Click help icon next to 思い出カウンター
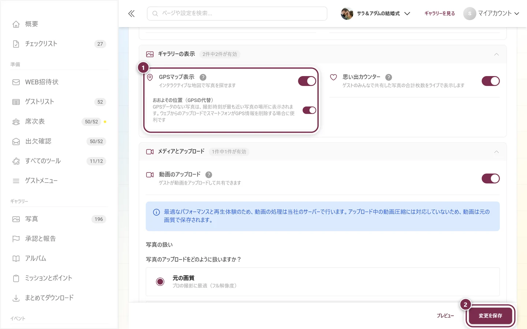This screenshot has width=527, height=329. point(389,77)
